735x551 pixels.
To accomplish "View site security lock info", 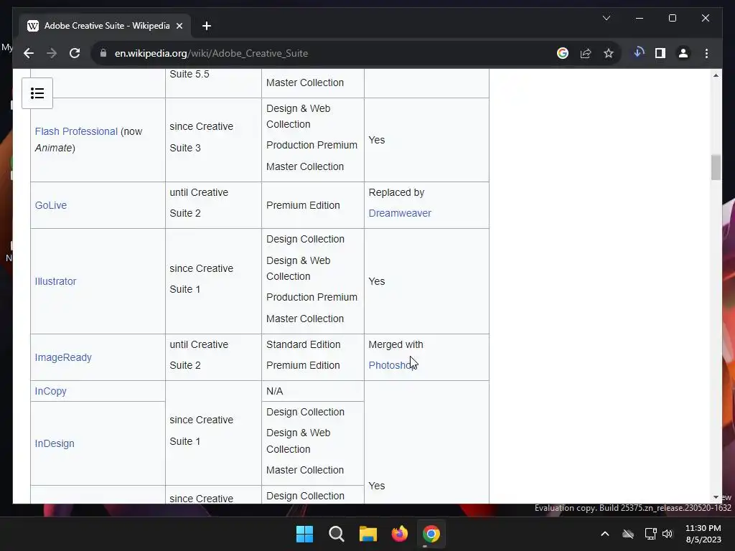I will pos(103,53).
